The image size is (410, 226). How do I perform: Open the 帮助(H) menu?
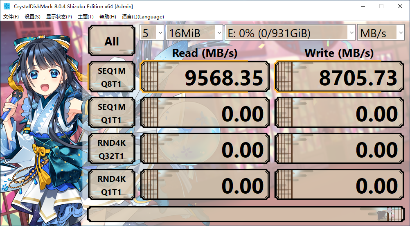108,17
